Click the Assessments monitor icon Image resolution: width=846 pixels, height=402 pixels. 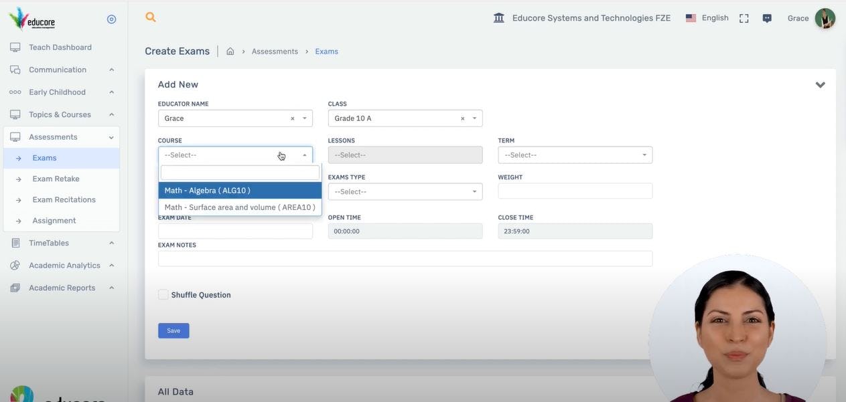tap(15, 137)
